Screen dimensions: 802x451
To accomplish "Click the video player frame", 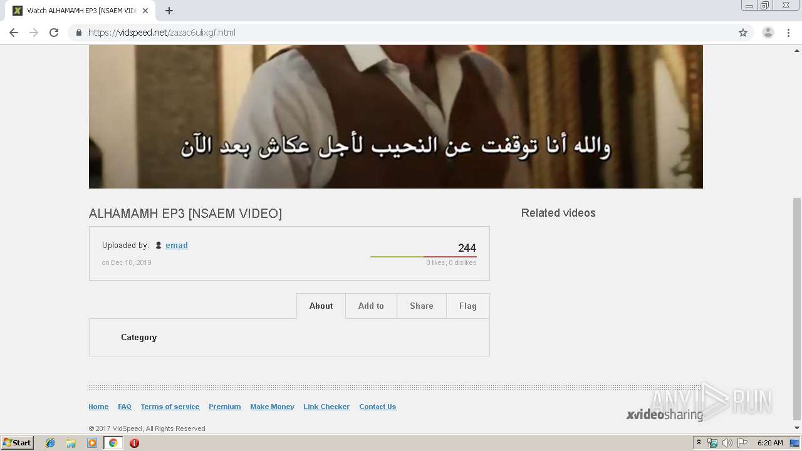I will point(395,117).
